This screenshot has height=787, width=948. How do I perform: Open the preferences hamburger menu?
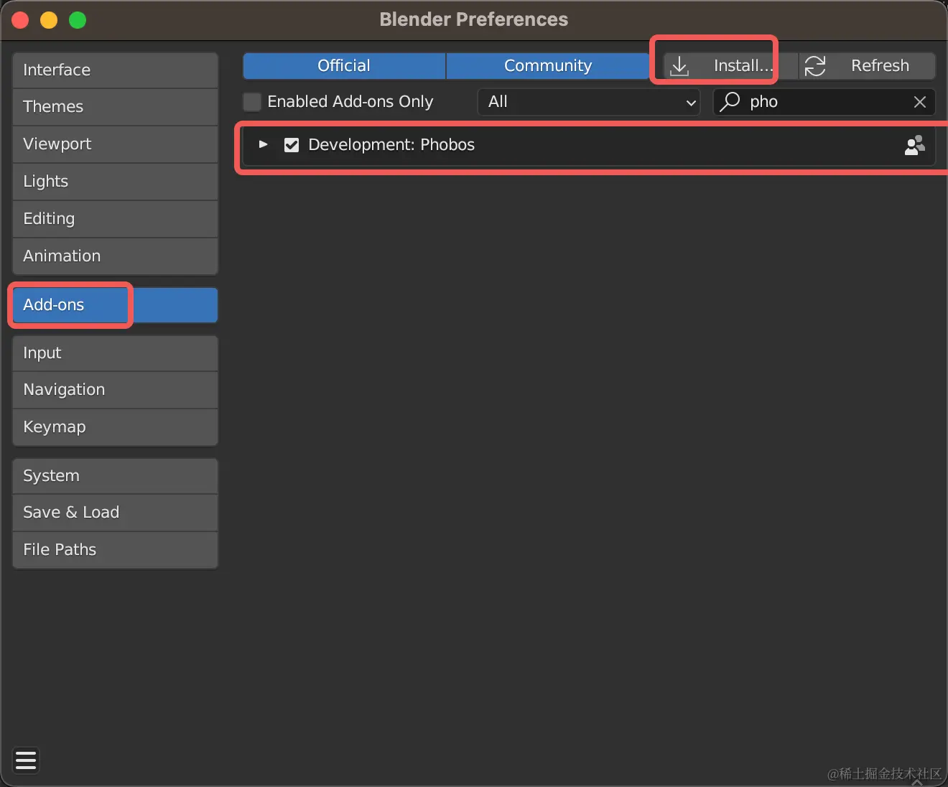tap(26, 760)
